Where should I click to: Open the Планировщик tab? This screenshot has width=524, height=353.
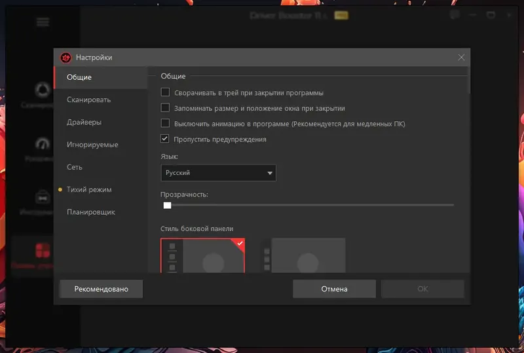tap(101, 212)
